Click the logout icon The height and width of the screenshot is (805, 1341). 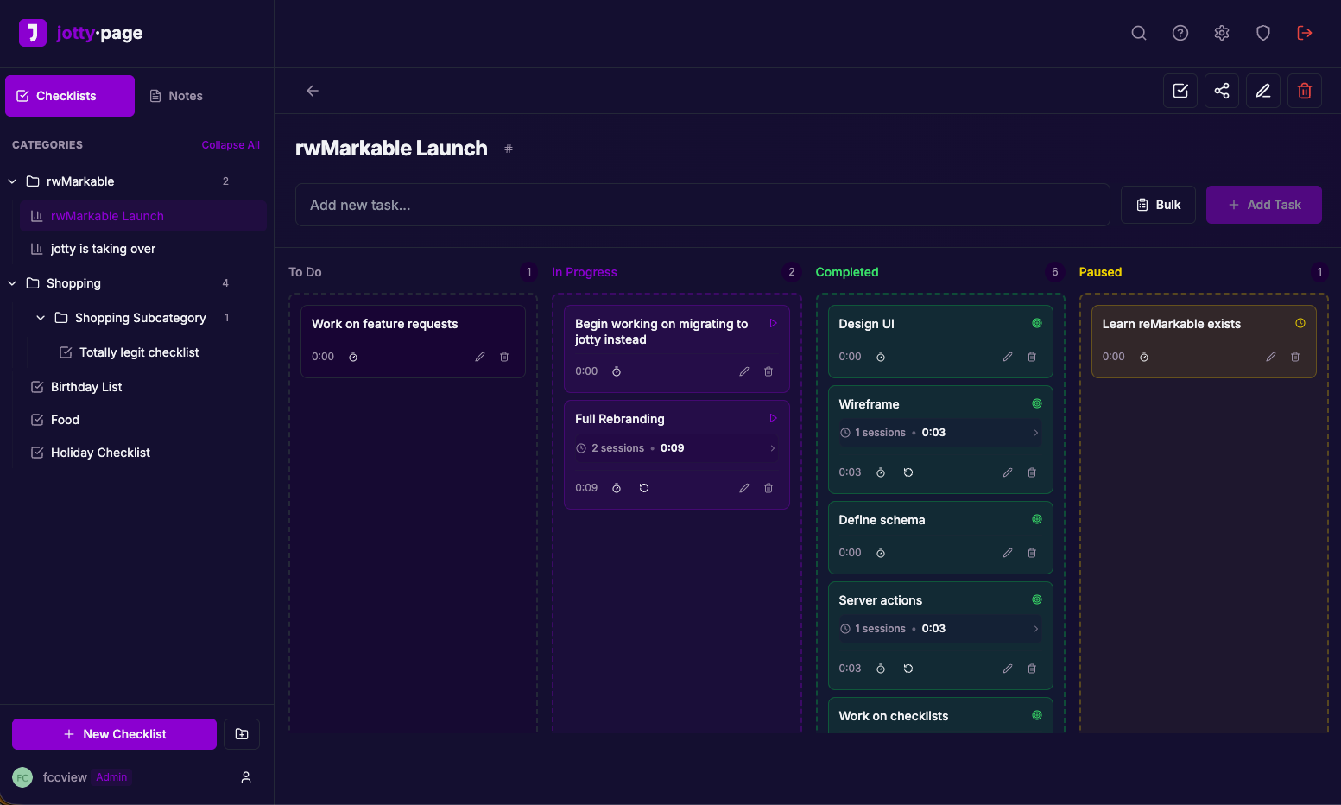1305,33
